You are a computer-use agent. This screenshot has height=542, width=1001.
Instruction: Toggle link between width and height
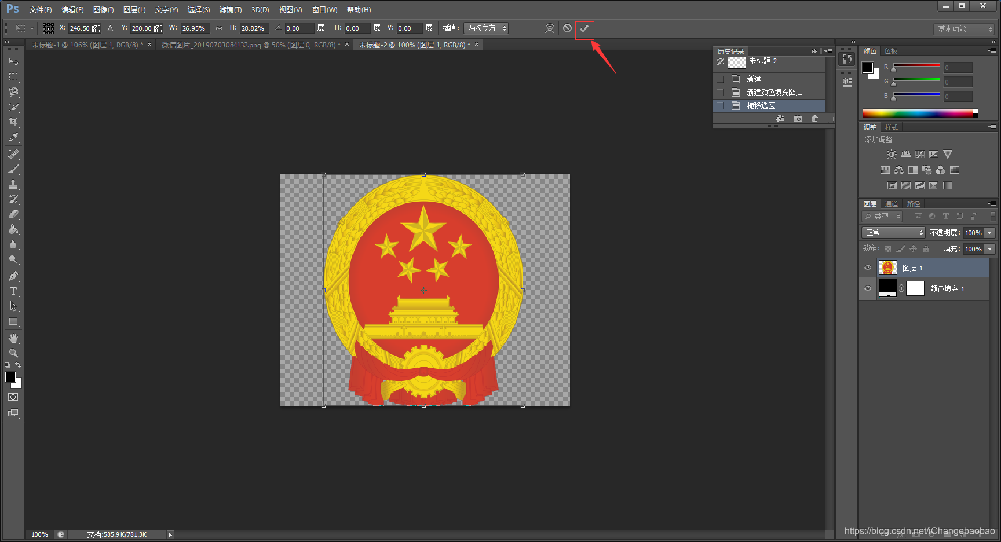pos(219,28)
